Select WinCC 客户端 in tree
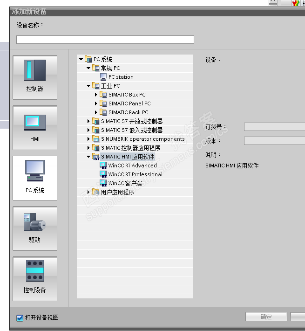 (125, 183)
